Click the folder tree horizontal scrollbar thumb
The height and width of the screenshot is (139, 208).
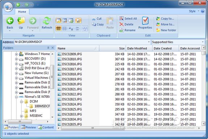(20, 121)
